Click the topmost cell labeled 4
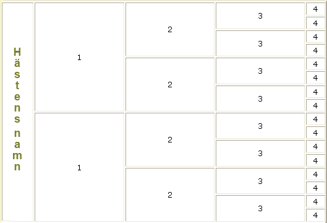 coord(315,9)
